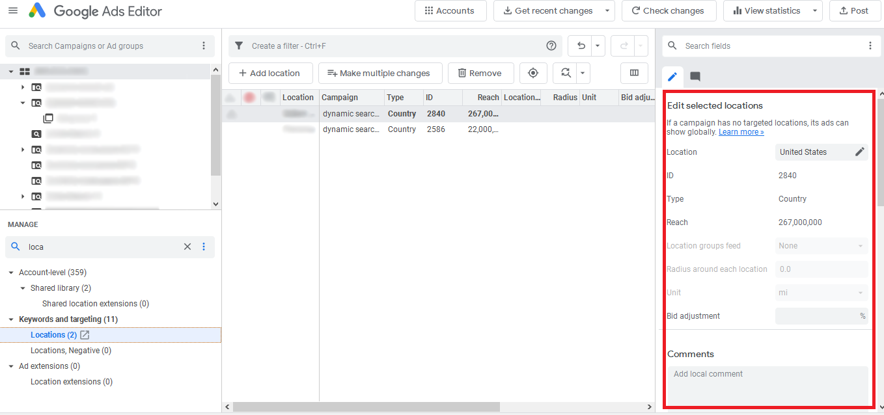884x415 pixels.
Task: Click the Post button
Action: tap(854, 11)
